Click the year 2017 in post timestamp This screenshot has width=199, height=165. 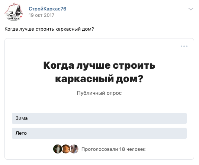pyautogui.click(x=49, y=15)
